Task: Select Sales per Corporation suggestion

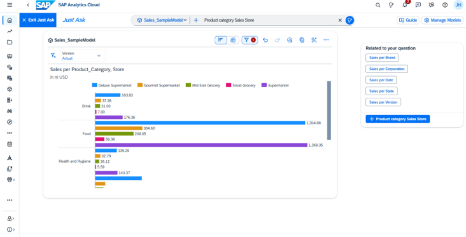Action: (x=386, y=69)
